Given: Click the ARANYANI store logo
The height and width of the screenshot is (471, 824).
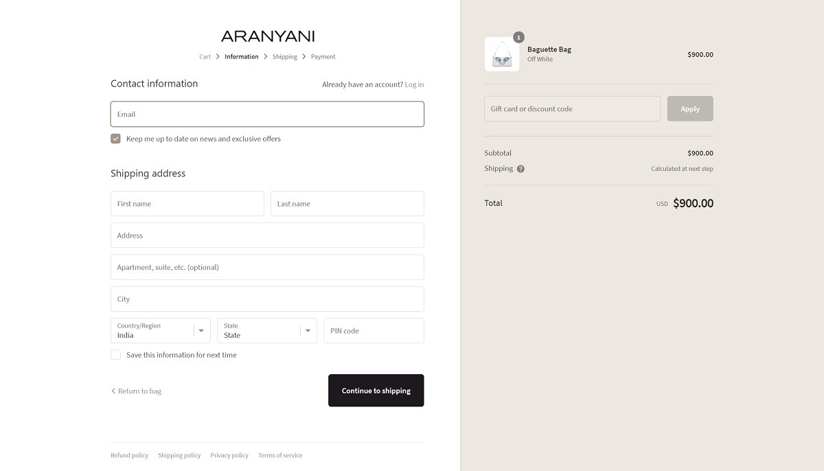Looking at the screenshot, I should [x=268, y=36].
